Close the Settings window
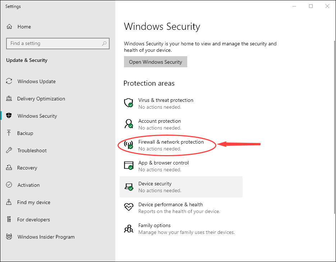 pyautogui.click(x=327, y=6)
